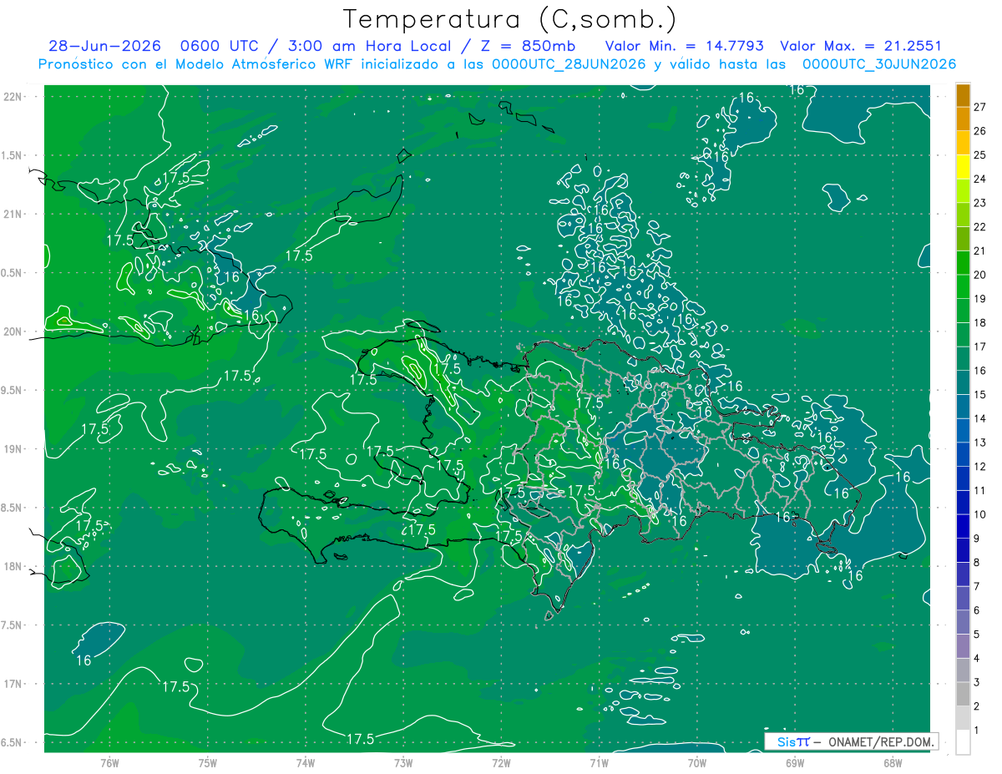Click the "17N" latitude label

click(13, 684)
